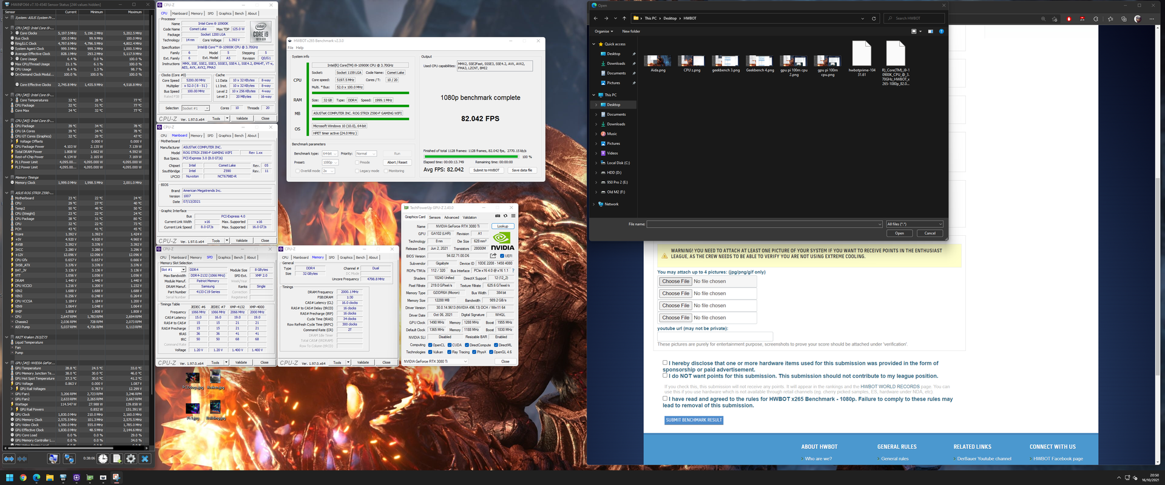Screen dimensions: 1165x485
Task: Click GPU-Z refresh icon
Action: pos(505,216)
